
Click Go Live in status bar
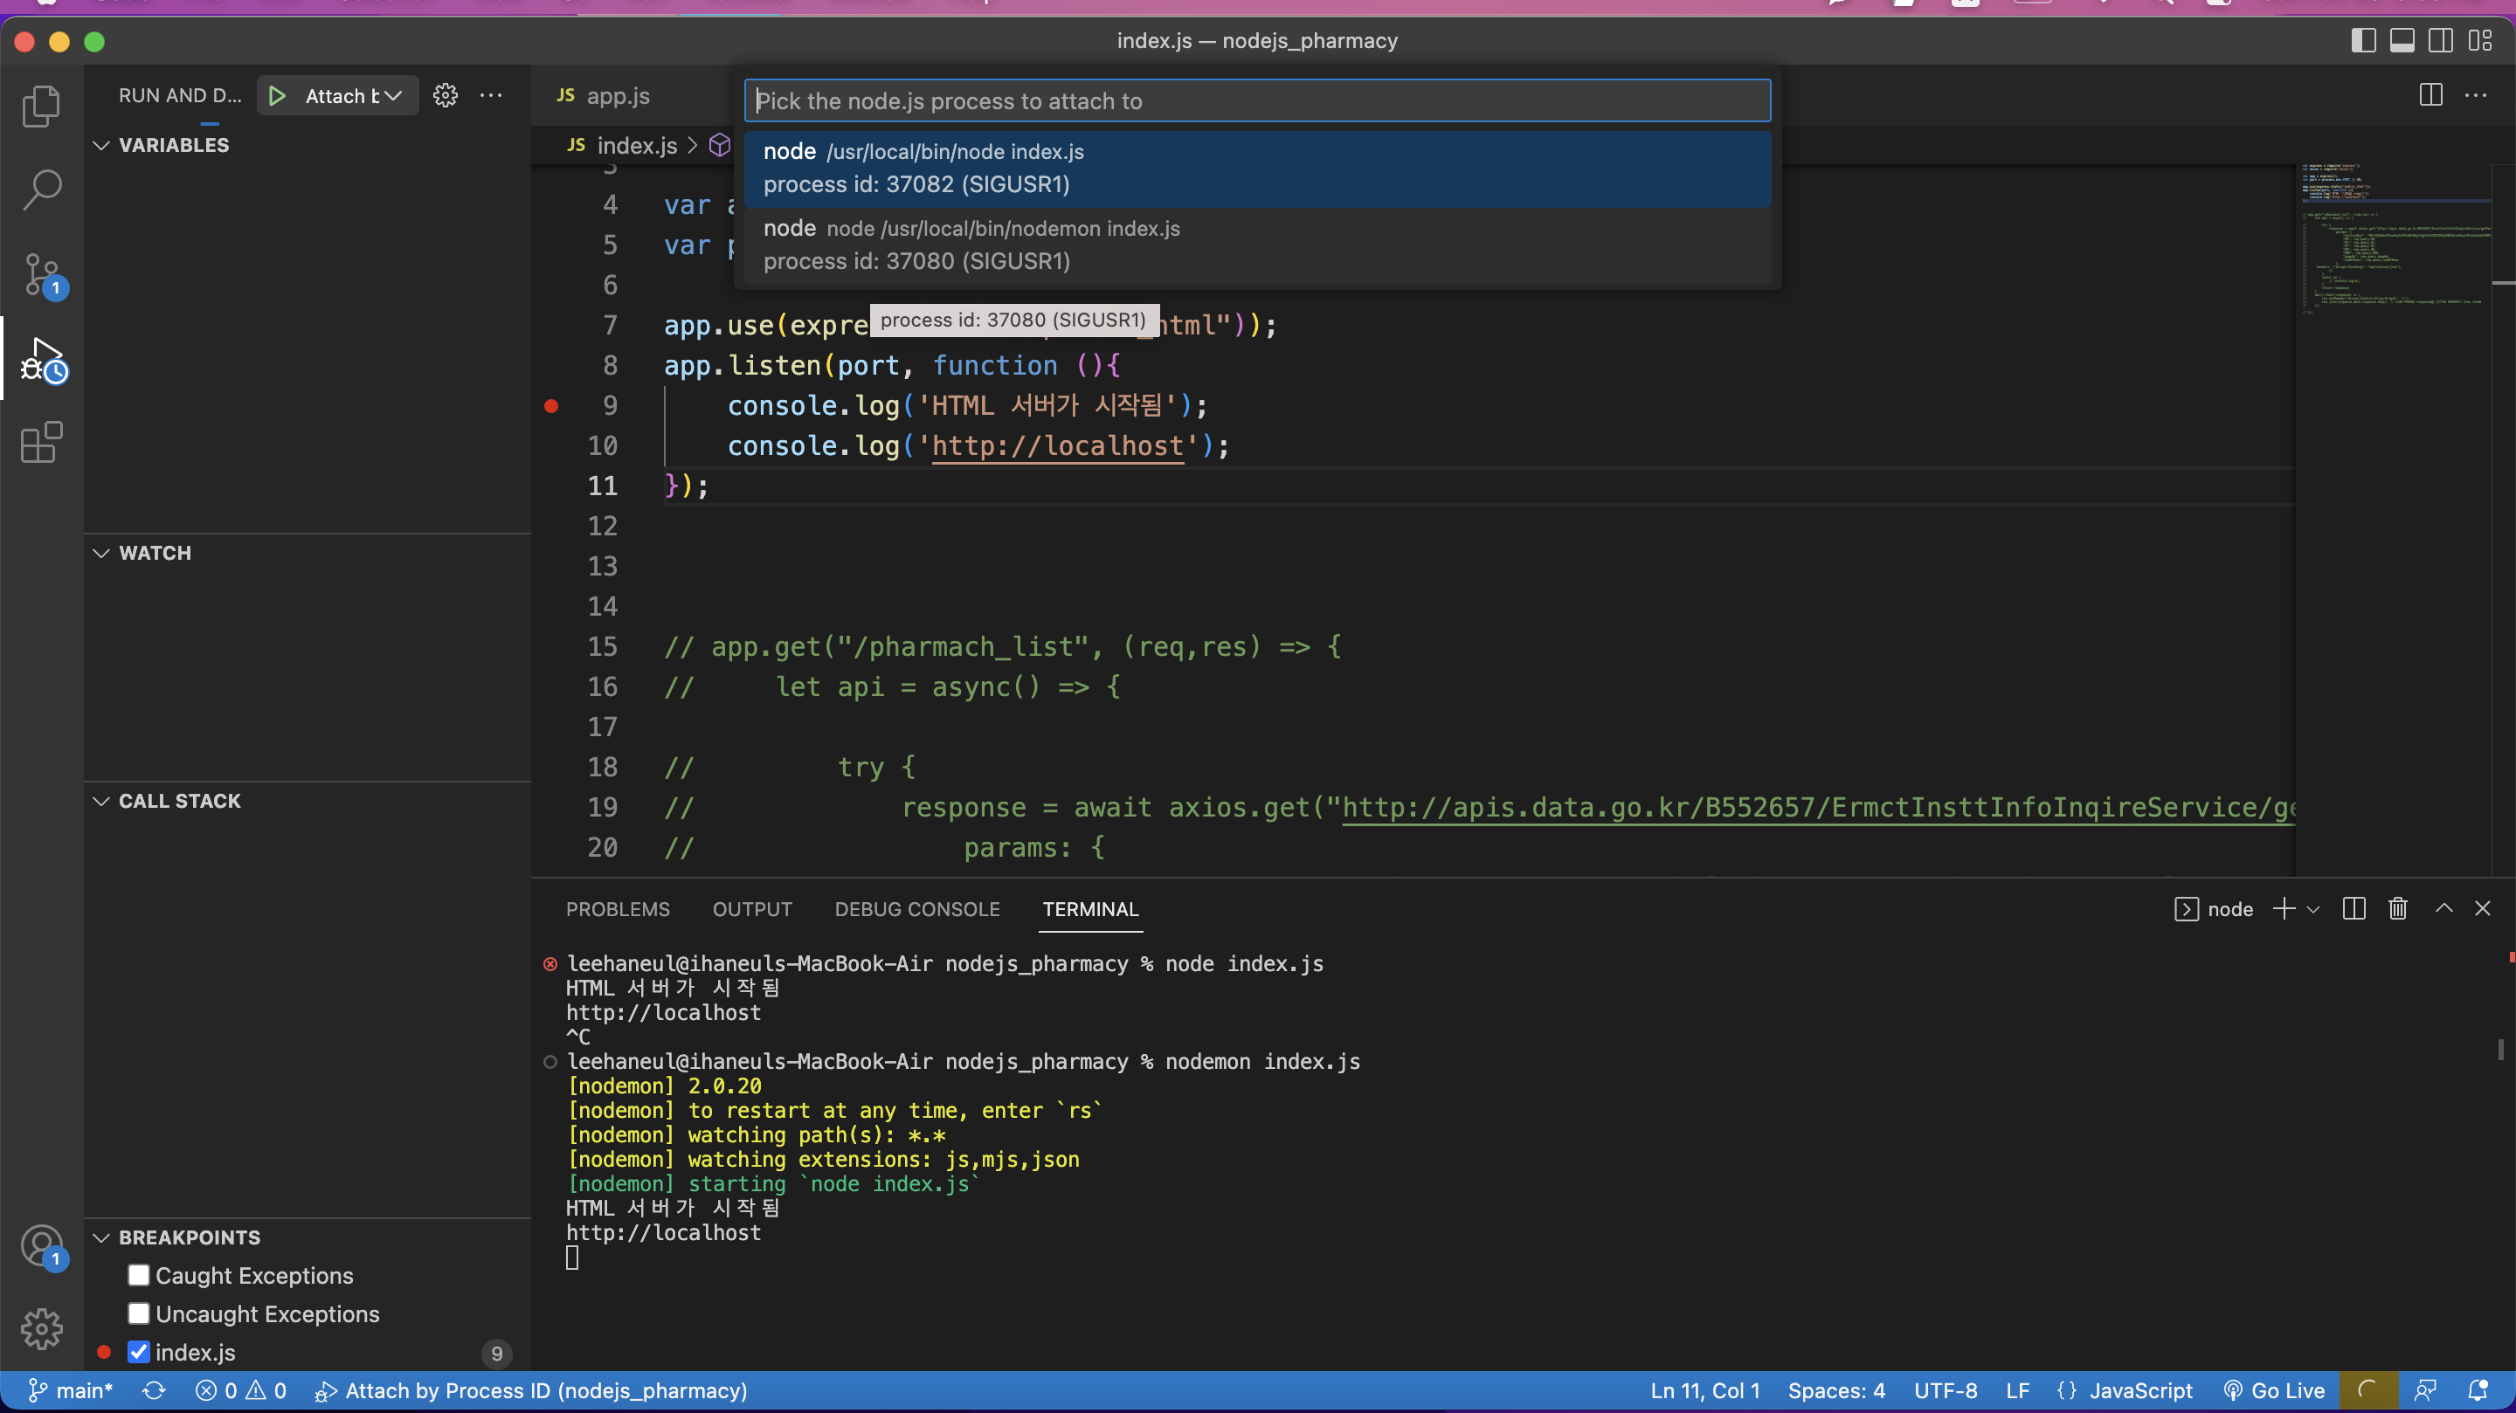coord(2274,1390)
